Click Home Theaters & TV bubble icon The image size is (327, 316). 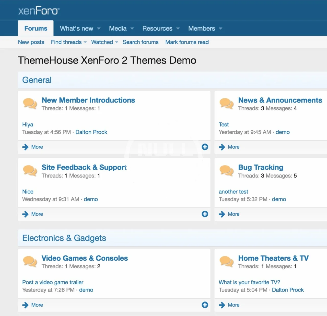click(x=226, y=262)
